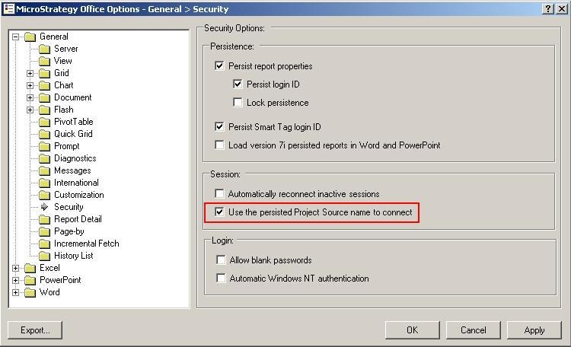Expand the Grid tree node

pyautogui.click(x=30, y=73)
